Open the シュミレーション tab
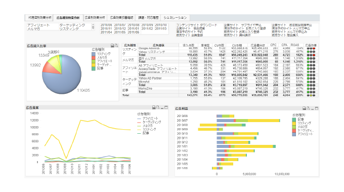 click(x=175, y=18)
